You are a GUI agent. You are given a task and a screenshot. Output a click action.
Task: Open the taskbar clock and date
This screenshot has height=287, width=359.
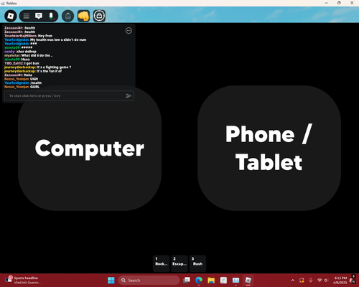click(340, 281)
